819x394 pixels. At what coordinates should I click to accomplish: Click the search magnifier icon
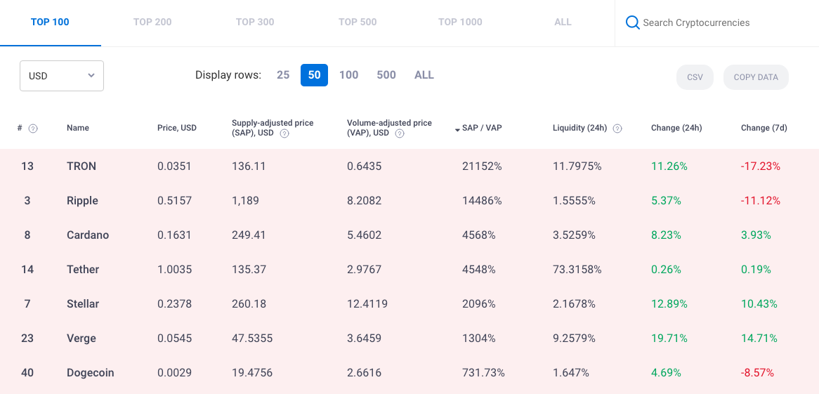coord(633,22)
